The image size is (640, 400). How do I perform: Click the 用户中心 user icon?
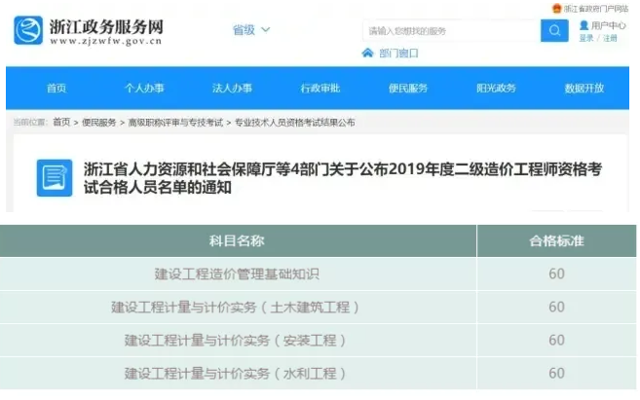click(x=584, y=25)
